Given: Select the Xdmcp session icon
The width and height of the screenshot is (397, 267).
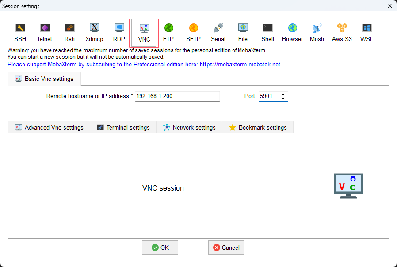Looking at the screenshot, I should coord(94,33).
